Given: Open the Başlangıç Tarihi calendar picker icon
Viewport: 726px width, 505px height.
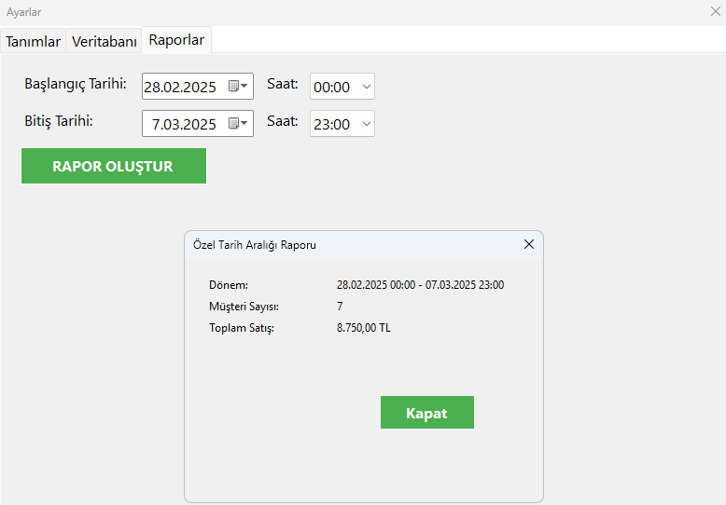Looking at the screenshot, I should coord(238,87).
